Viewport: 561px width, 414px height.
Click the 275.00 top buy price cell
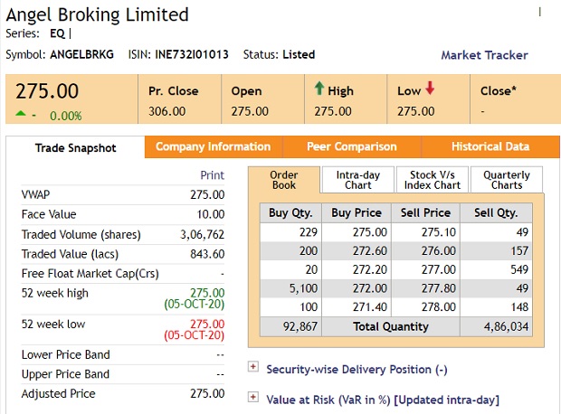(x=352, y=232)
